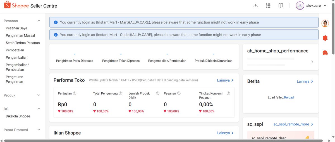Click Pengembalian/Pembatalan to-do counter

pos(167,57)
